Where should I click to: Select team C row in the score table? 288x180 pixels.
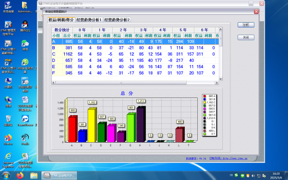click(135, 54)
